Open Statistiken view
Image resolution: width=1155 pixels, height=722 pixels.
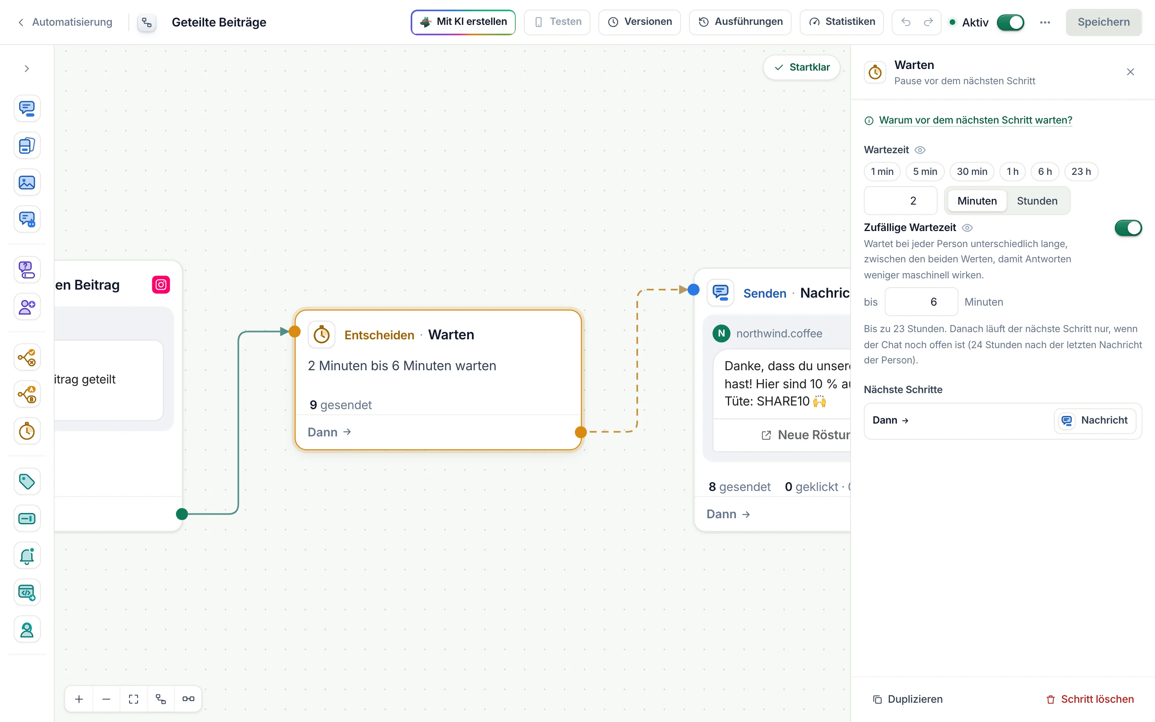coord(841,22)
